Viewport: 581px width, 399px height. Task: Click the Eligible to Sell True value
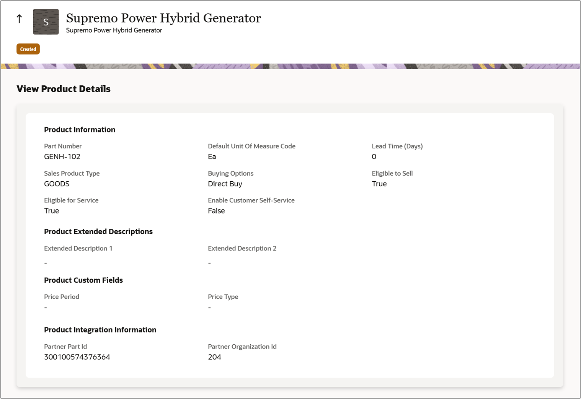(x=379, y=184)
